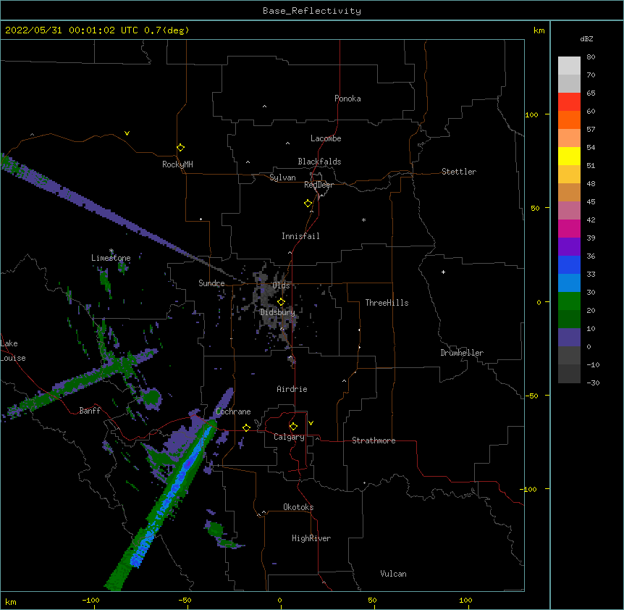Click the Sundre city label
Viewport: 624px width, 610px height.
tap(211, 283)
